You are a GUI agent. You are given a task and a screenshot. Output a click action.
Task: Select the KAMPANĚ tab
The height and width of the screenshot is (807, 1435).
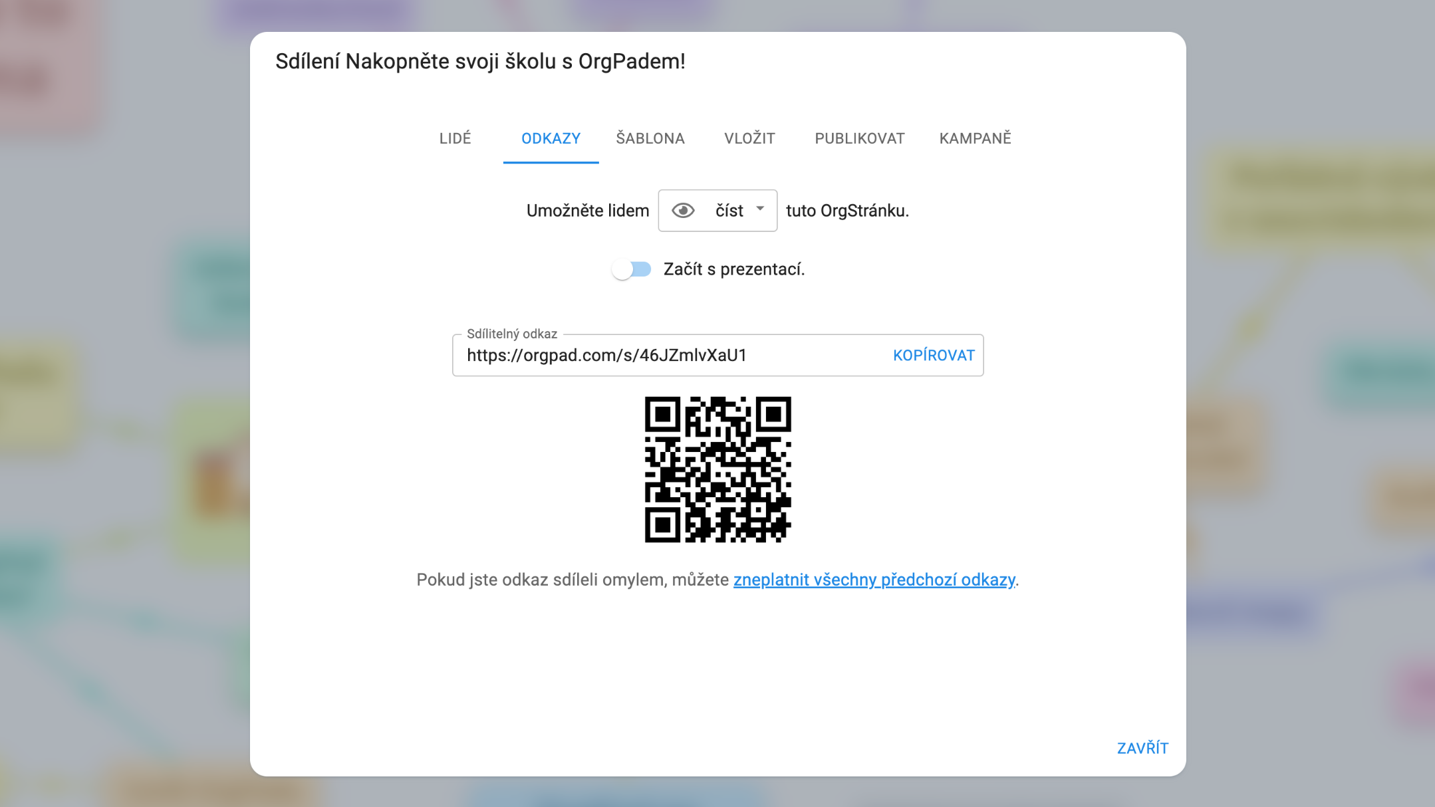point(976,138)
